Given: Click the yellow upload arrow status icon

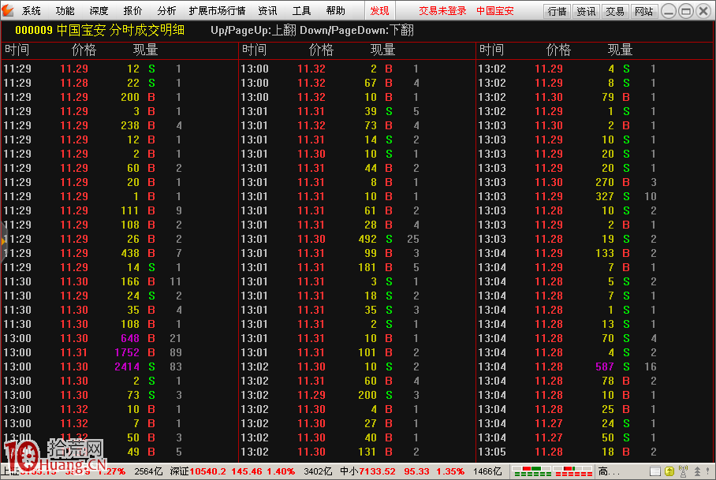Looking at the screenshot, I should 669,471.
